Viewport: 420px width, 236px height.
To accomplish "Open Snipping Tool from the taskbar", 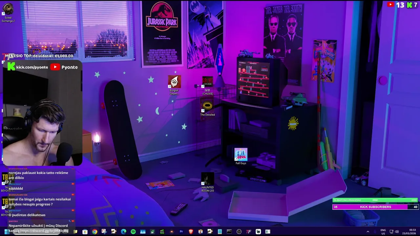I will tap(104, 231).
